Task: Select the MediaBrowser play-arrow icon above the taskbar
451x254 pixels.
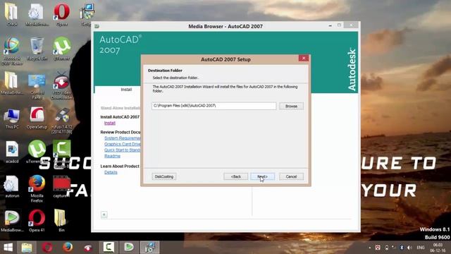Action: (12, 221)
